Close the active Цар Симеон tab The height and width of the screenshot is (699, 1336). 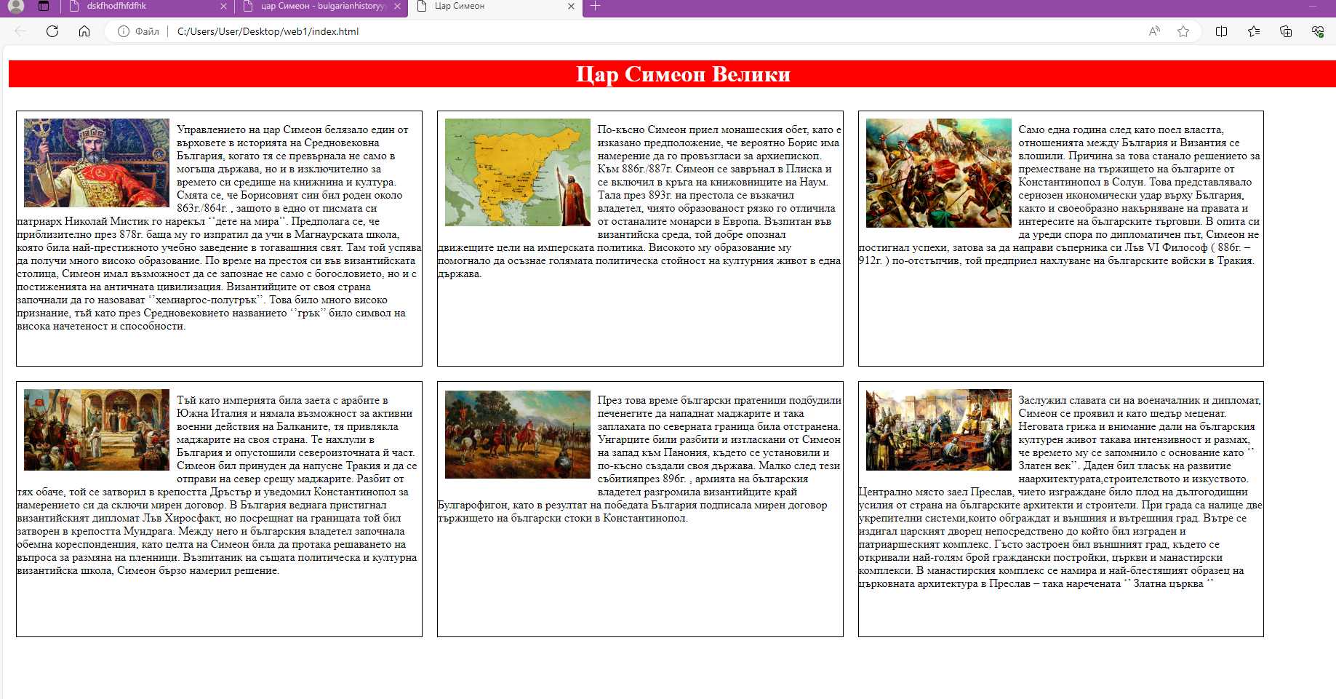(x=571, y=6)
